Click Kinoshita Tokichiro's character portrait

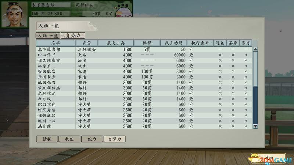(14, 14)
